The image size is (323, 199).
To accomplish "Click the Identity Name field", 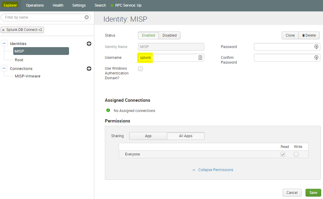I will tap(171, 47).
